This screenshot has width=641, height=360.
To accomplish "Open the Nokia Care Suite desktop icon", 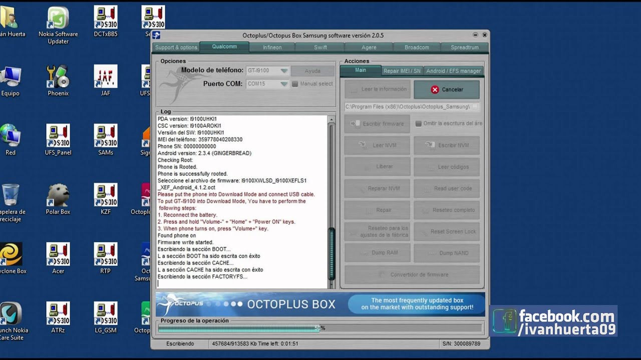I will point(13,321).
